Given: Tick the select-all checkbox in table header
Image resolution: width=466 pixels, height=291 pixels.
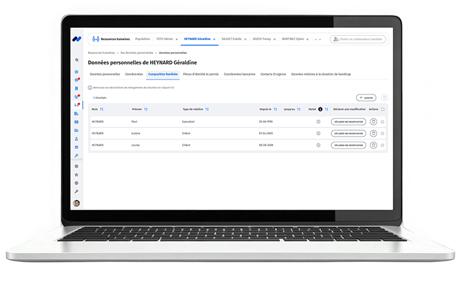Looking at the screenshot, I should click(383, 109).
